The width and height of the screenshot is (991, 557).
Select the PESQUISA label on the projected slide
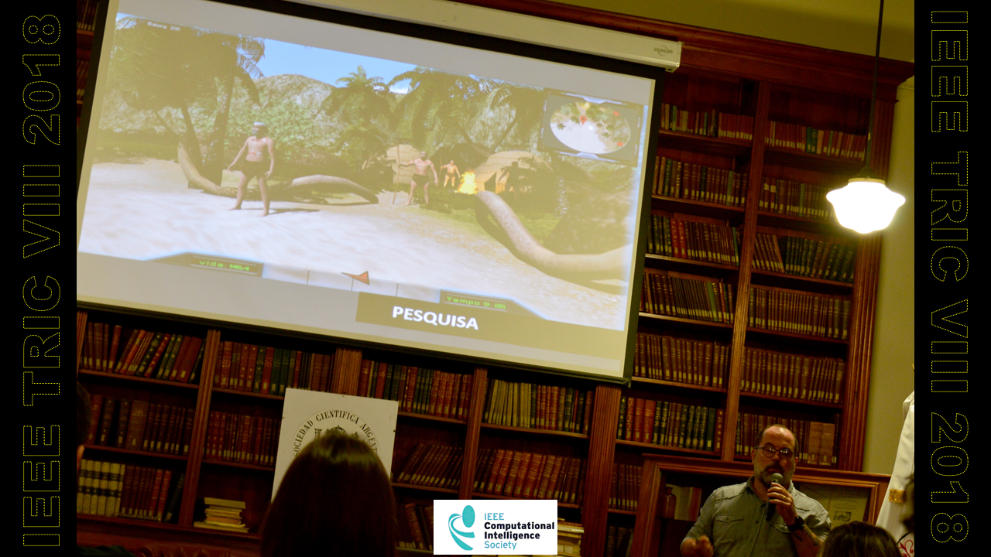point(434,317)
